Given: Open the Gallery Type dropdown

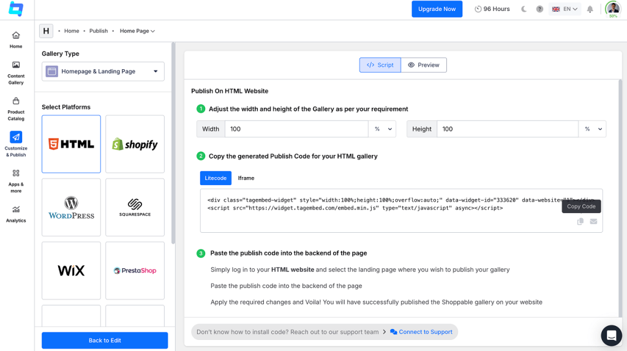Looking at the screenshot, I should (x=103, y=71).
